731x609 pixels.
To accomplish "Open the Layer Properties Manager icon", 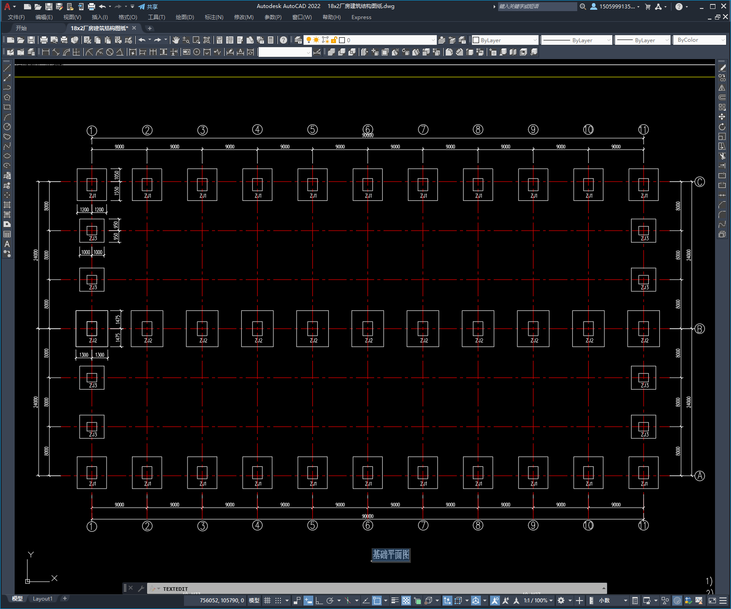I will coord(298,40).
